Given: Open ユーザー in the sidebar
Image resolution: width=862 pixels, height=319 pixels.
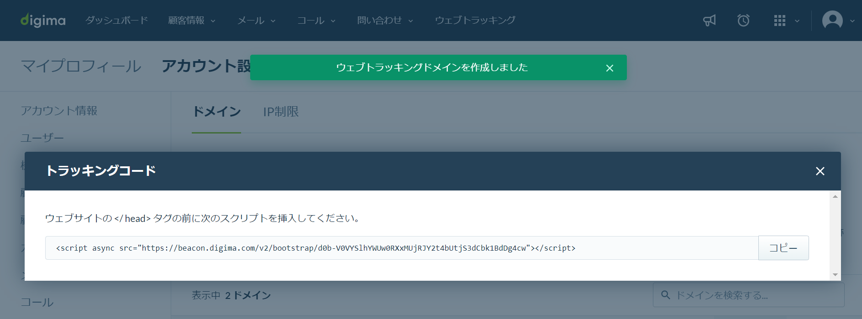Looking at the screenshot, I should click(42, 138).
